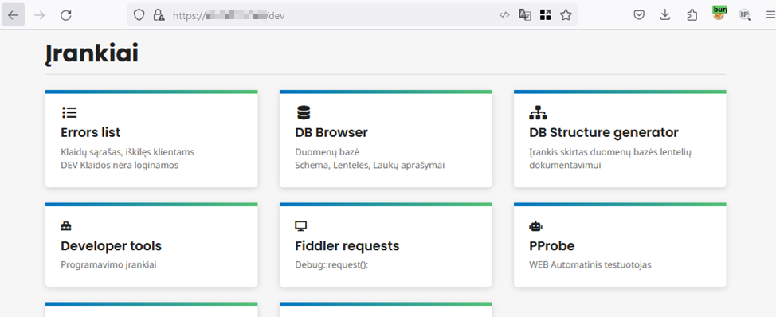
Task: Go back with the browser back arrow
Action: (14, 15)
